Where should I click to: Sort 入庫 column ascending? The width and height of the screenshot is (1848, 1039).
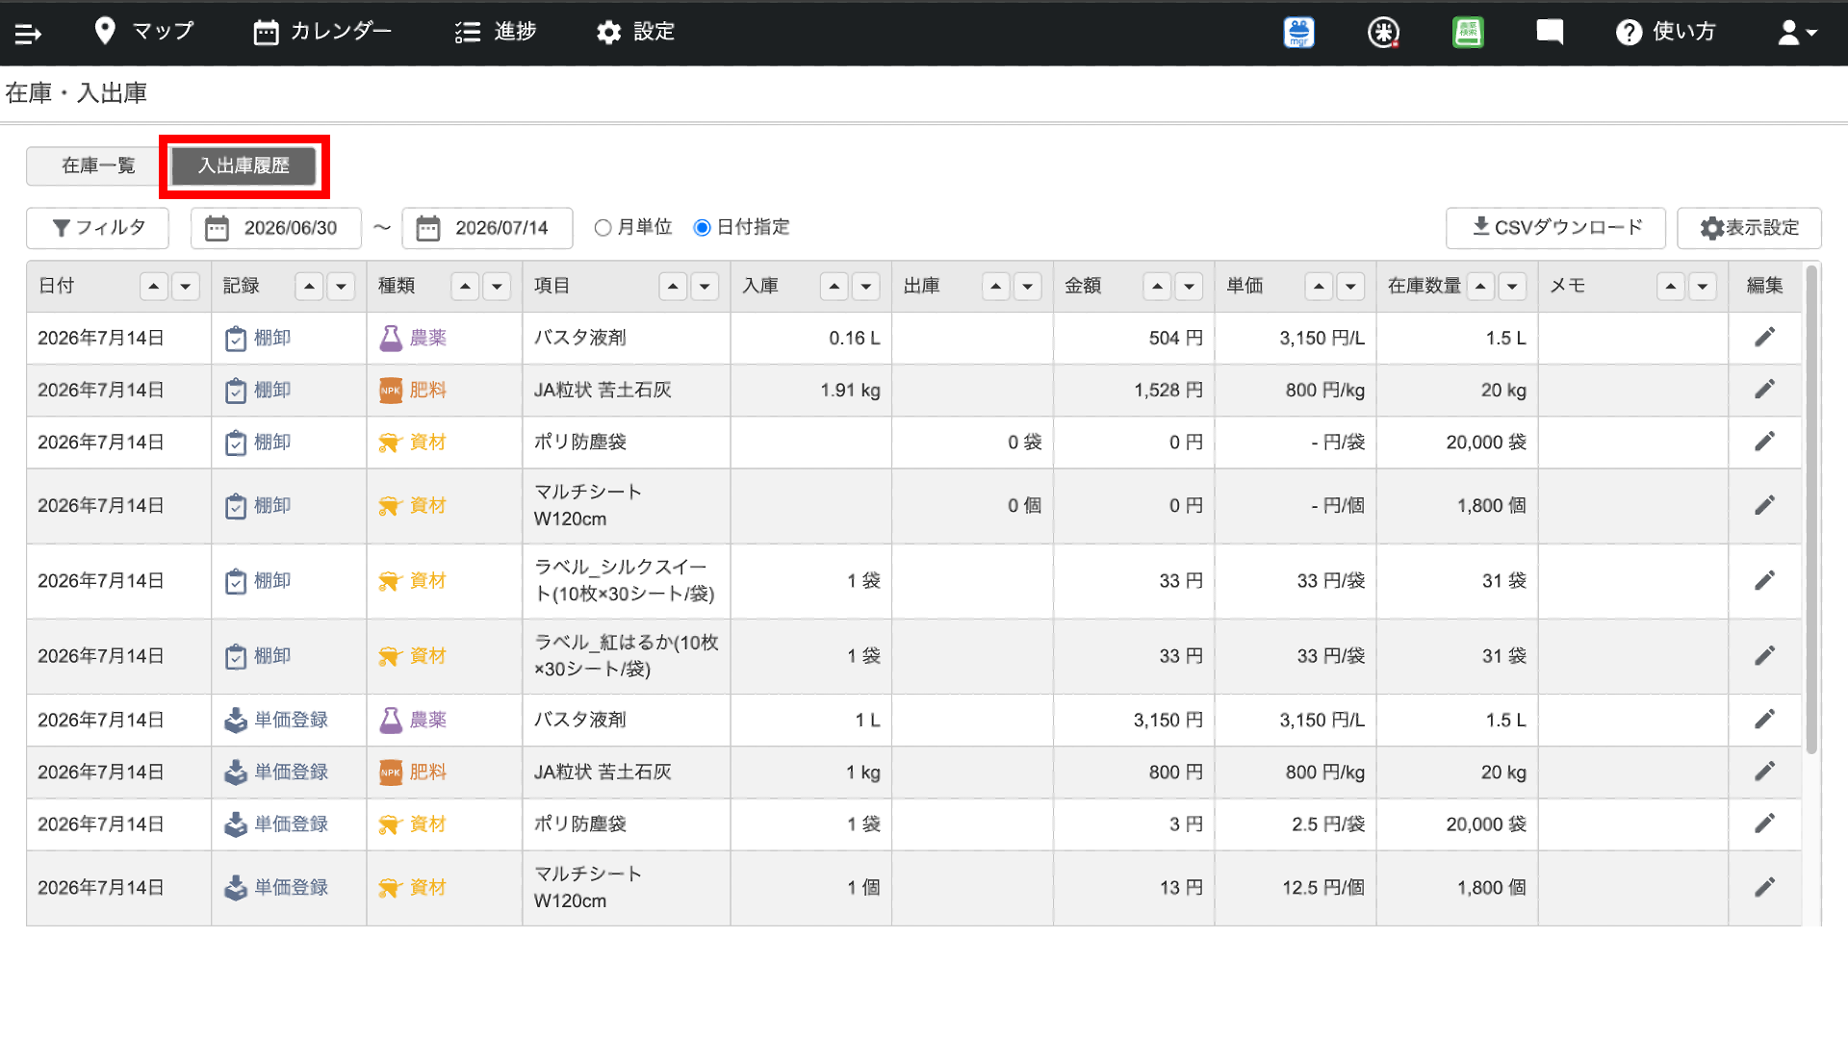click(x=834, y=287)
